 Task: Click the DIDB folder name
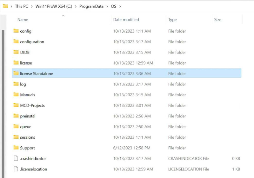coord(25,52)
